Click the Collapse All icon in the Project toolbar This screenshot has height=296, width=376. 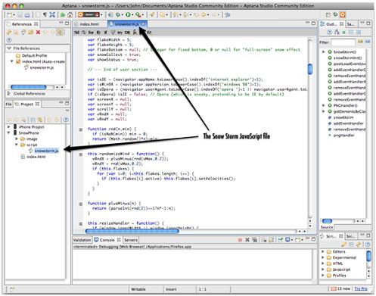pyautogui.click(x=33, y=120)
